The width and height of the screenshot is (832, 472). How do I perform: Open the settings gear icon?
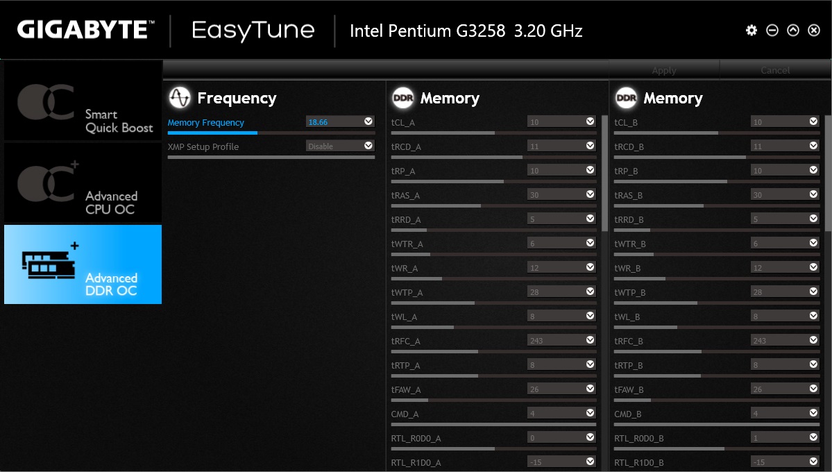click(752, 31)
